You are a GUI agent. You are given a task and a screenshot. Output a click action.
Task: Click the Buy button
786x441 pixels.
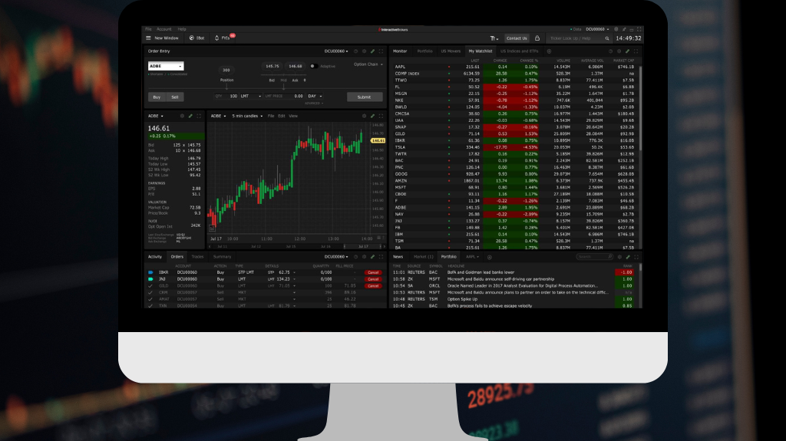pos(157,97)
